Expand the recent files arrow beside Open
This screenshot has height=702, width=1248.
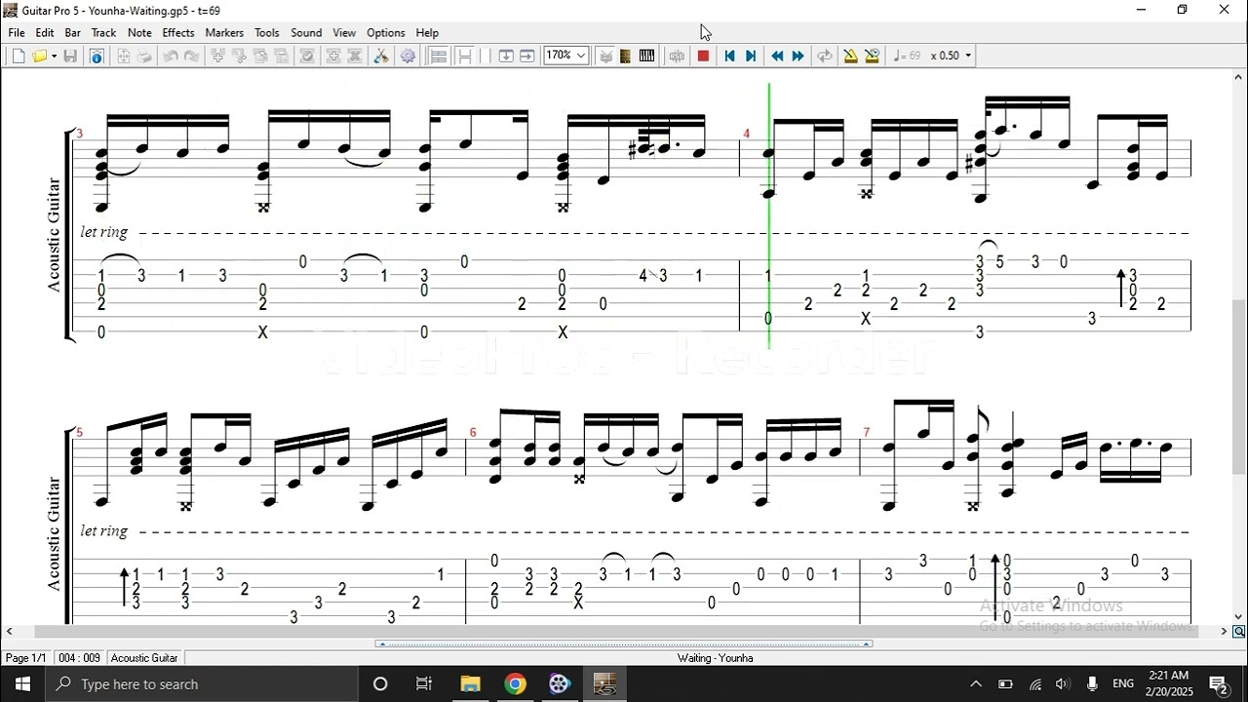[54, 57]
